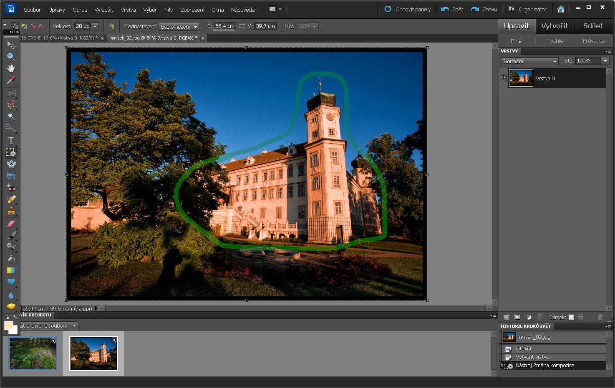Pick the Eraser tool
This screenshot has width=615, height=388.
[x=11, y=224]
